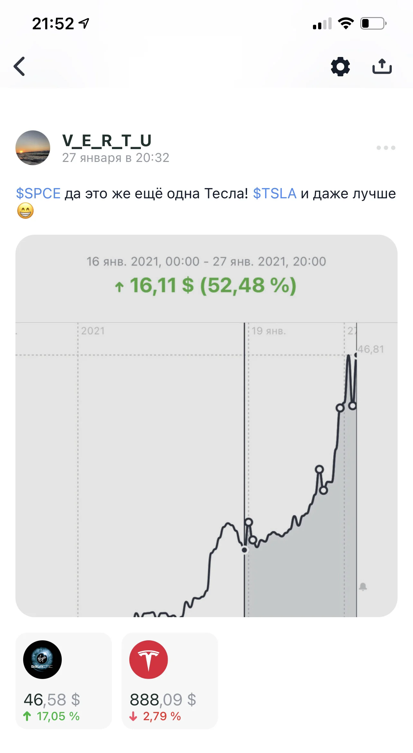Follow the $TSLA ticker link
The width and height of the screenshot is (413, 753).
[274, 193]
